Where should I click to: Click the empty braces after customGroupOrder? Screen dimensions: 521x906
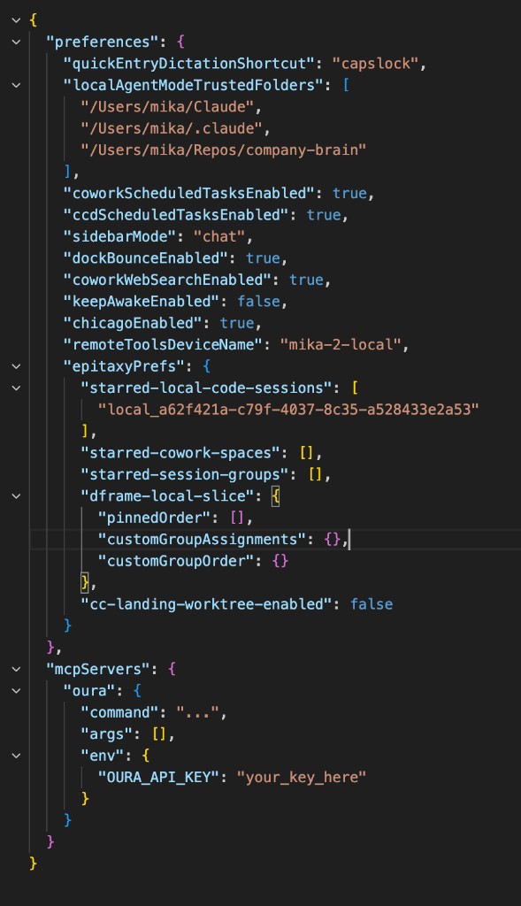tap(280, 561)
